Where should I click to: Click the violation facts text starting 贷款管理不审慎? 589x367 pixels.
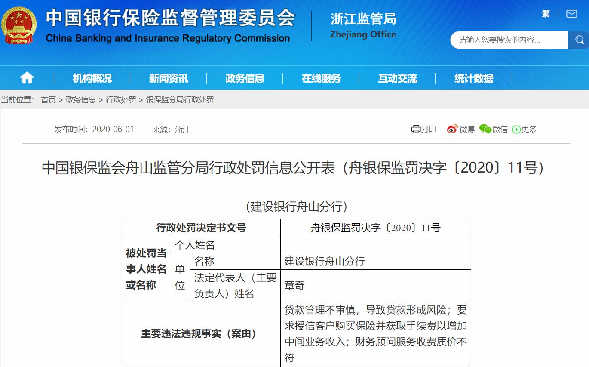375,334
